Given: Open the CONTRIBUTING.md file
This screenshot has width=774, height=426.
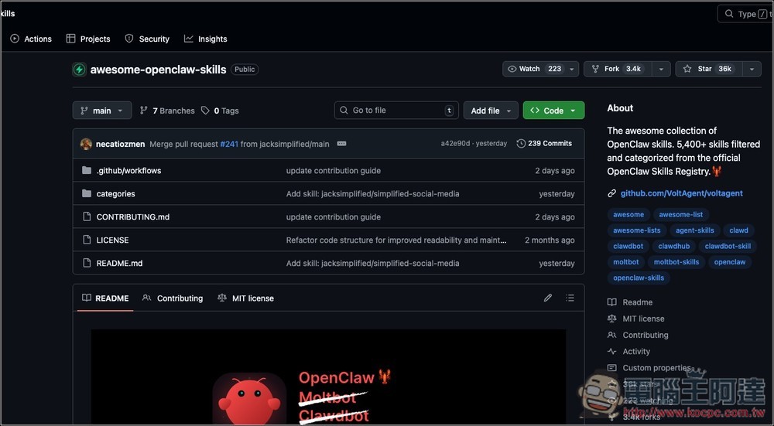Looking at the screenshot, I should click(x=133, y=217).
